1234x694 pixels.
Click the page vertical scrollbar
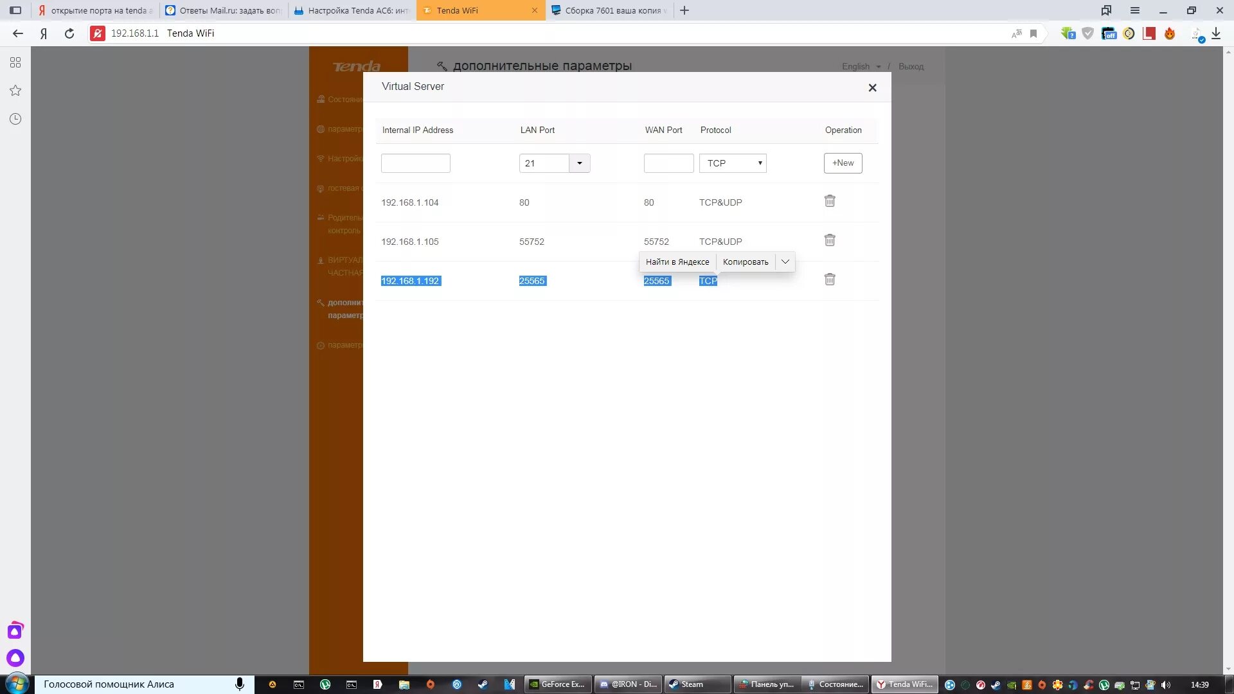click(1228, 360)
